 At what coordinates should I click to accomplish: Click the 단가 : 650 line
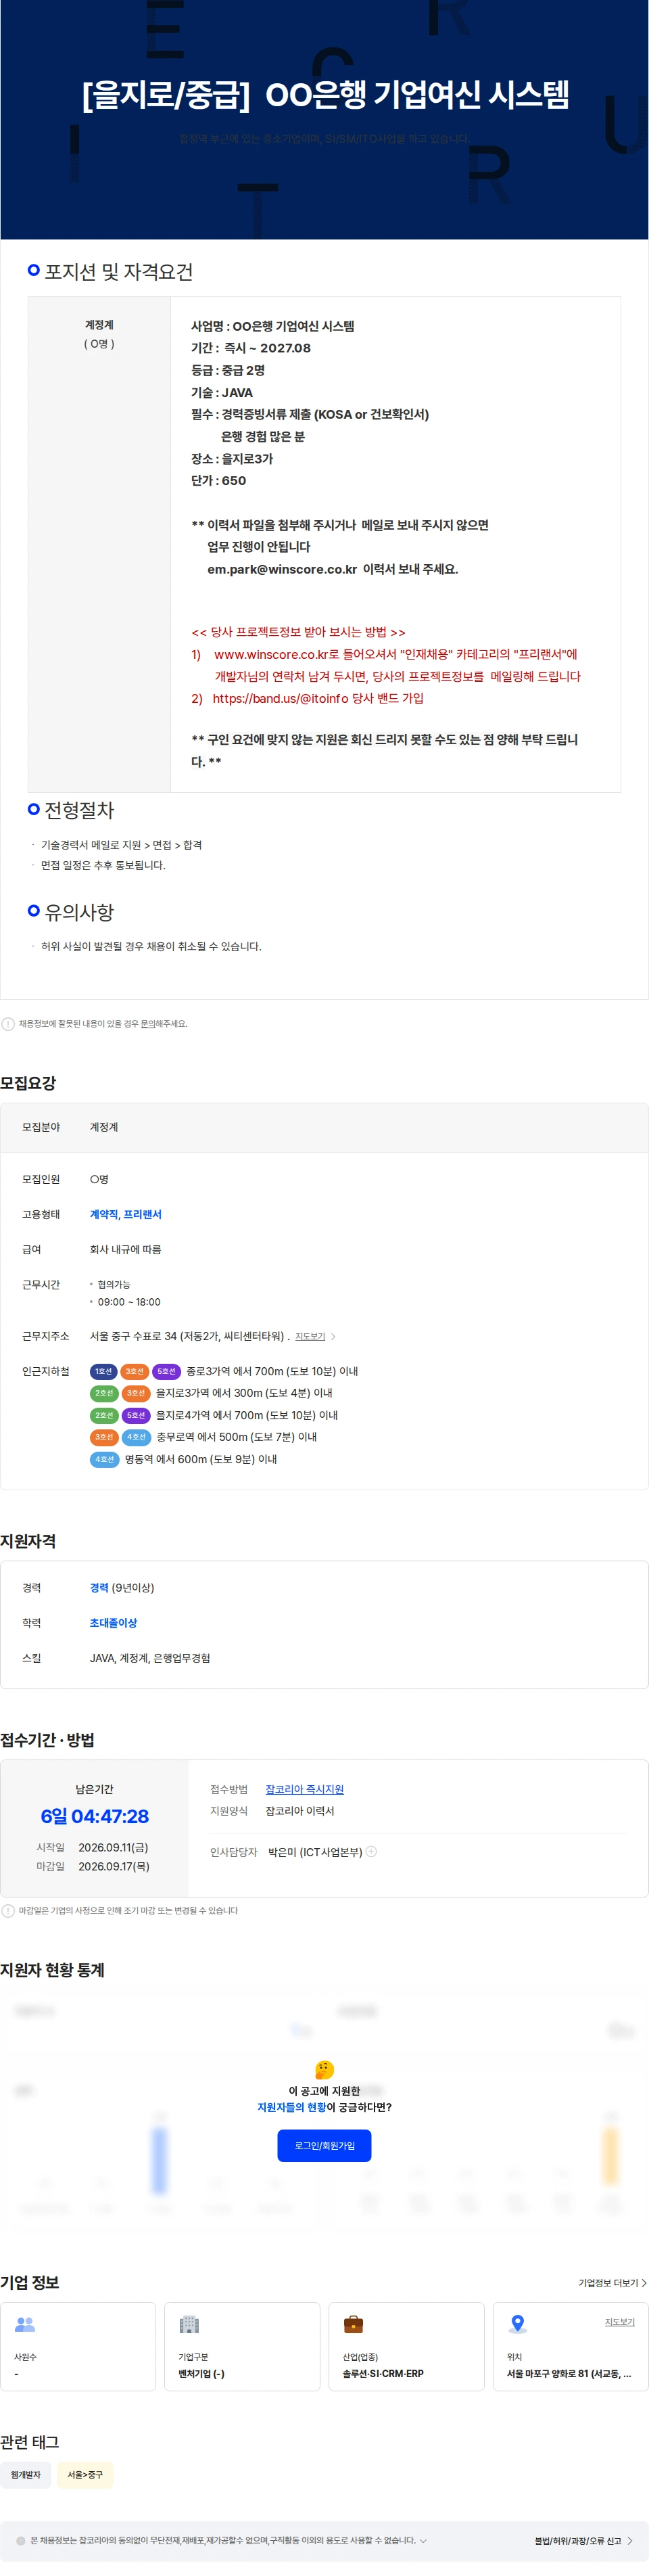pyautogui.click(x=218, y=480)
